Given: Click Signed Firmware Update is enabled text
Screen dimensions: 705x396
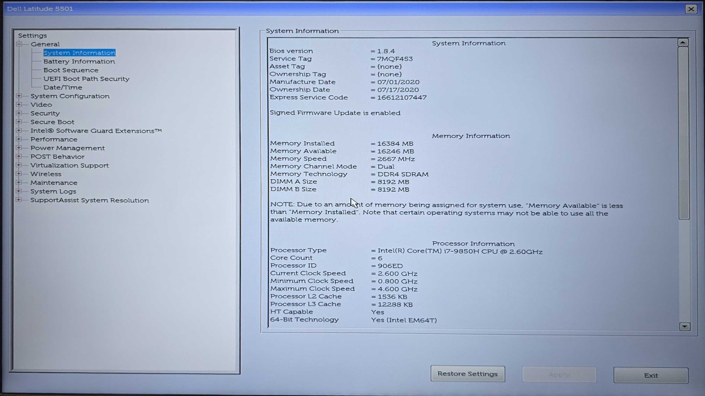Looking at the screenshot, I should click(335, 113).
